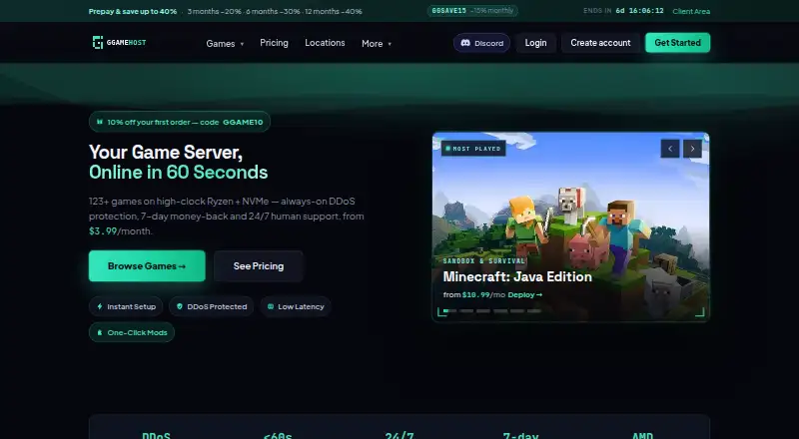The width and height of the screenshot is (799, 439).
Task: Expand the More dropdown menu
Action: pyautogui.click(x=377, y=43)
